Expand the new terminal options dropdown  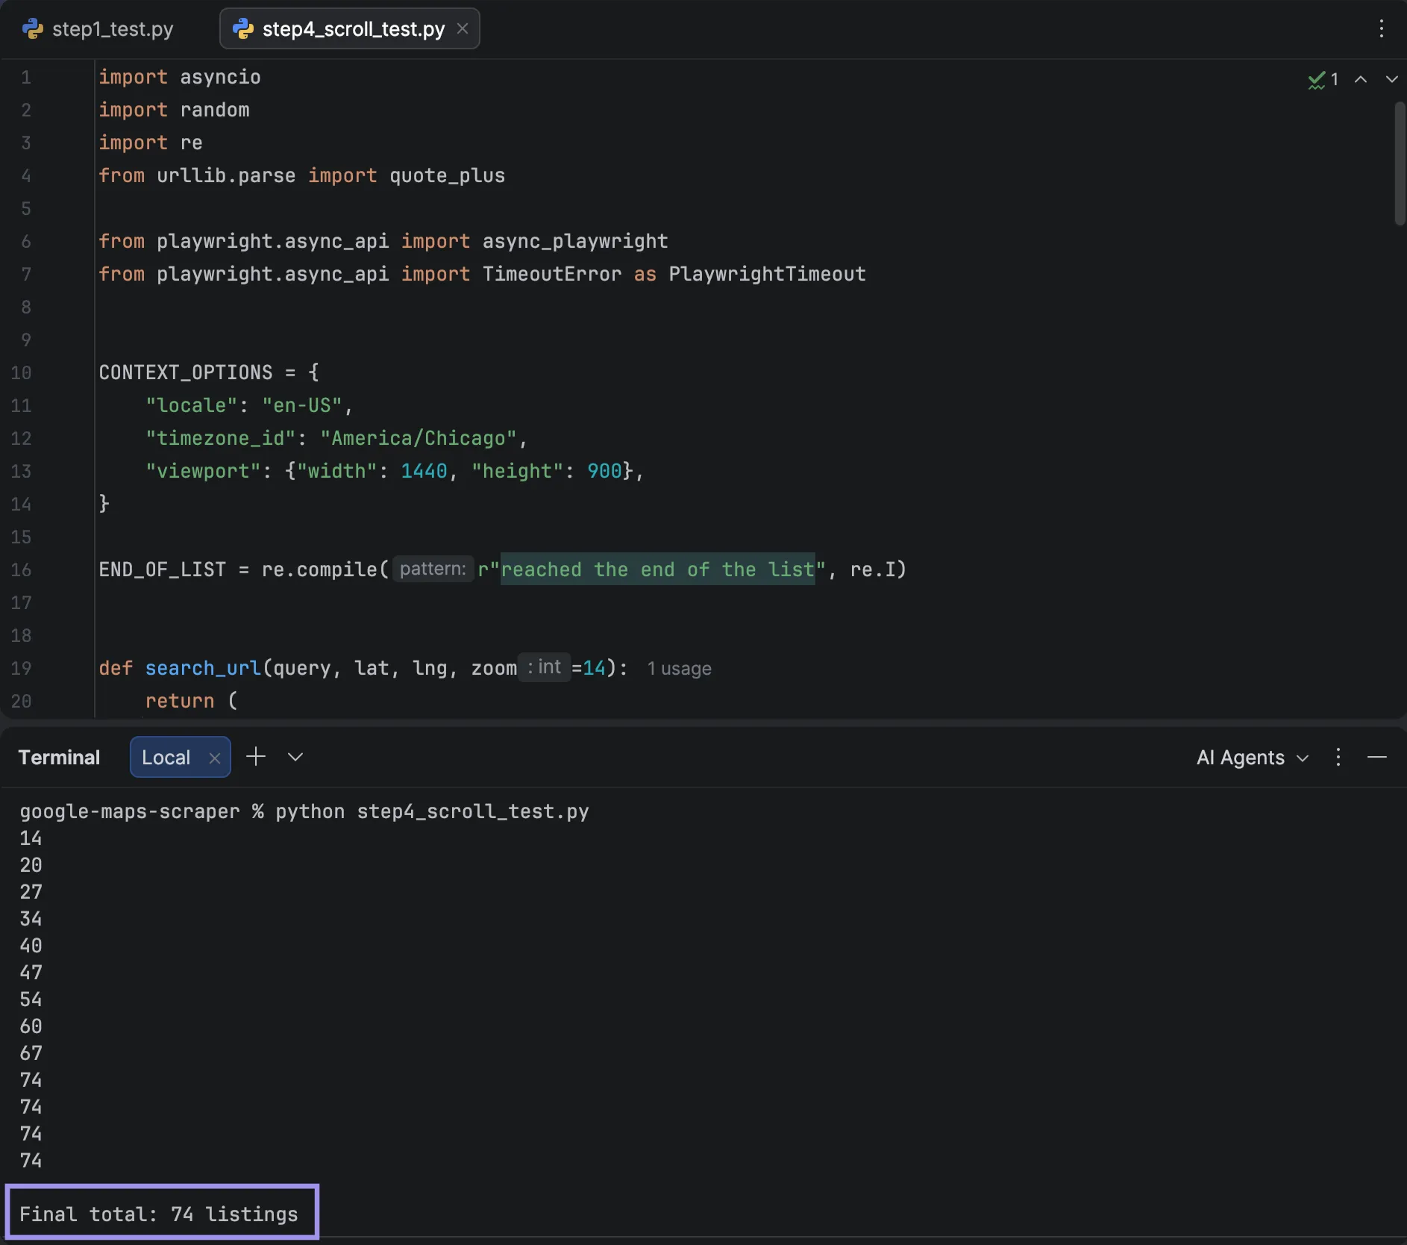[295, 757]
